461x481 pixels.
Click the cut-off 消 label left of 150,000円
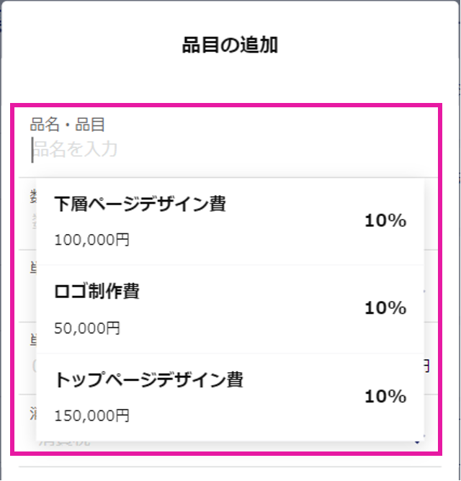33,413
